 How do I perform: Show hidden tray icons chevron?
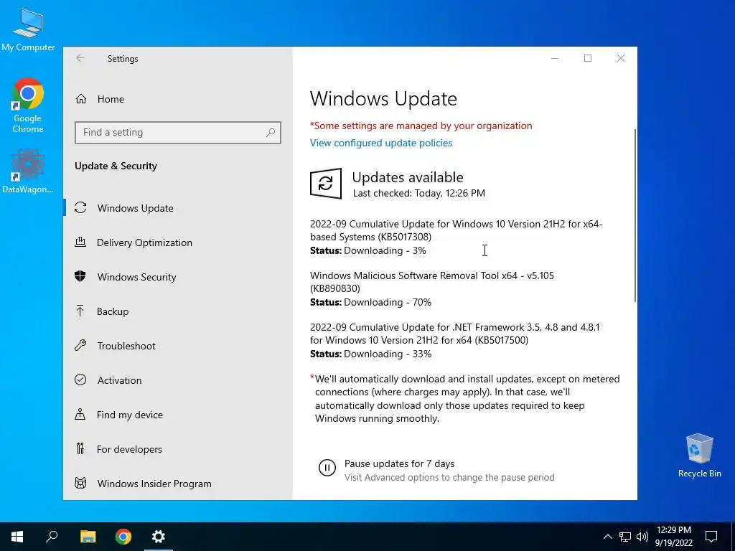click(x=607, y=537)
